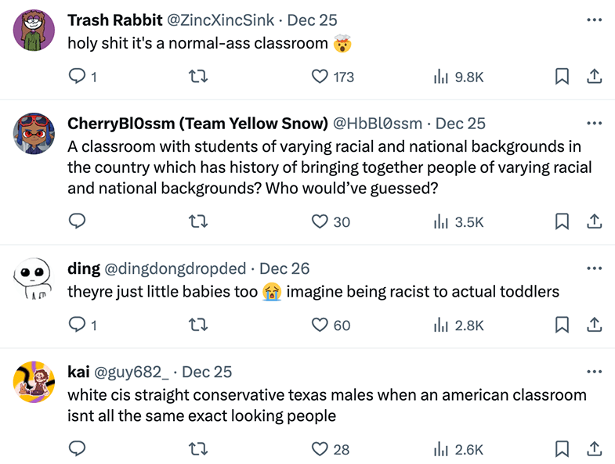Open the Dec 26 timestamp on ding's tweet

click(x=284, y=268)
